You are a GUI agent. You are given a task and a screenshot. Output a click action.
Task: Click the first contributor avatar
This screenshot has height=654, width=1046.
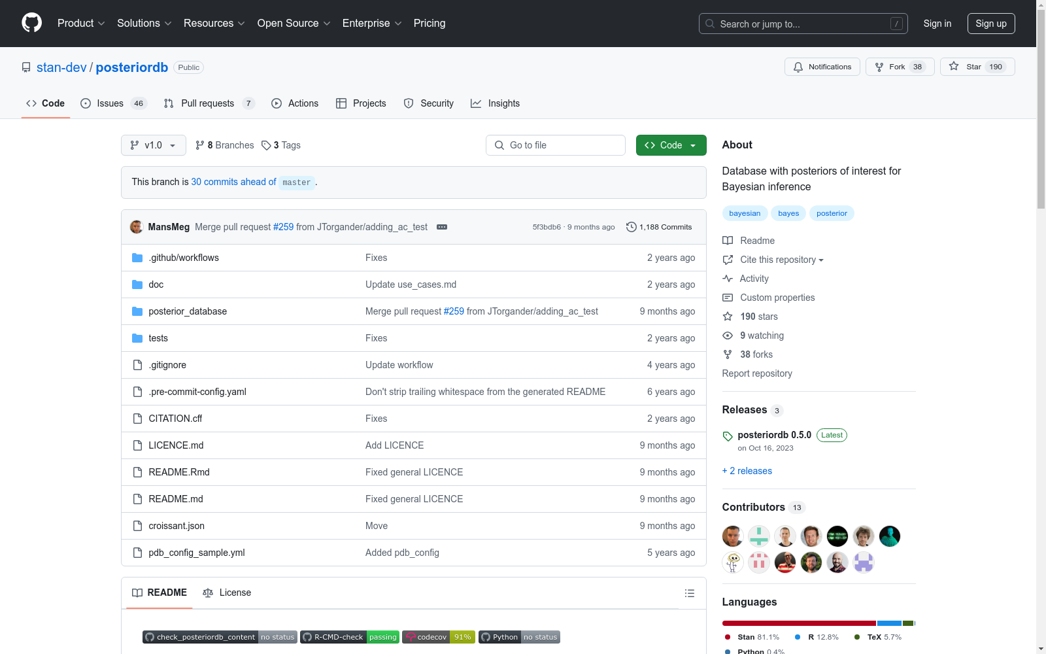tap(733, 536)
